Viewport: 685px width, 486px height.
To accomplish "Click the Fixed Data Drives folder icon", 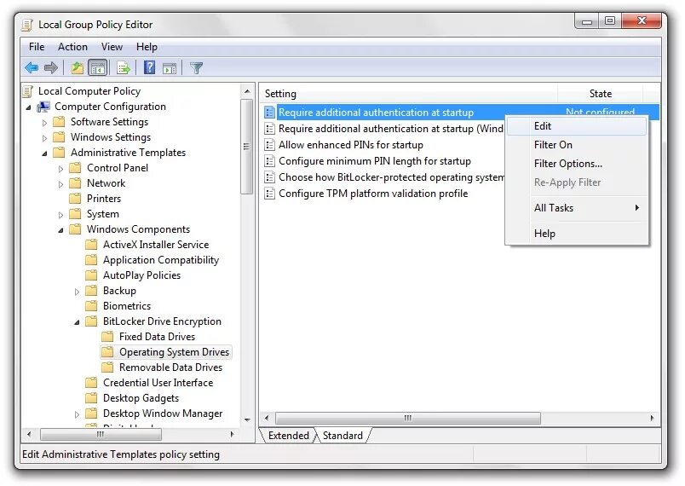I will [x=107, y=337].
